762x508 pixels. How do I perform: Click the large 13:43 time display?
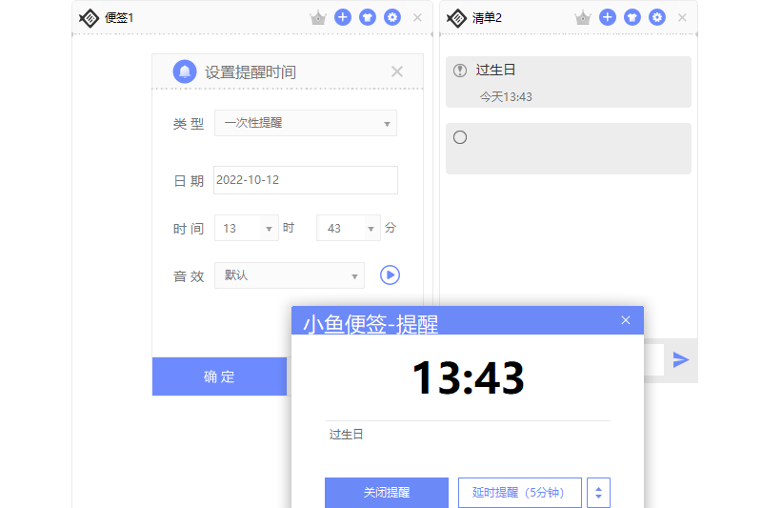(x=468, y=377)
